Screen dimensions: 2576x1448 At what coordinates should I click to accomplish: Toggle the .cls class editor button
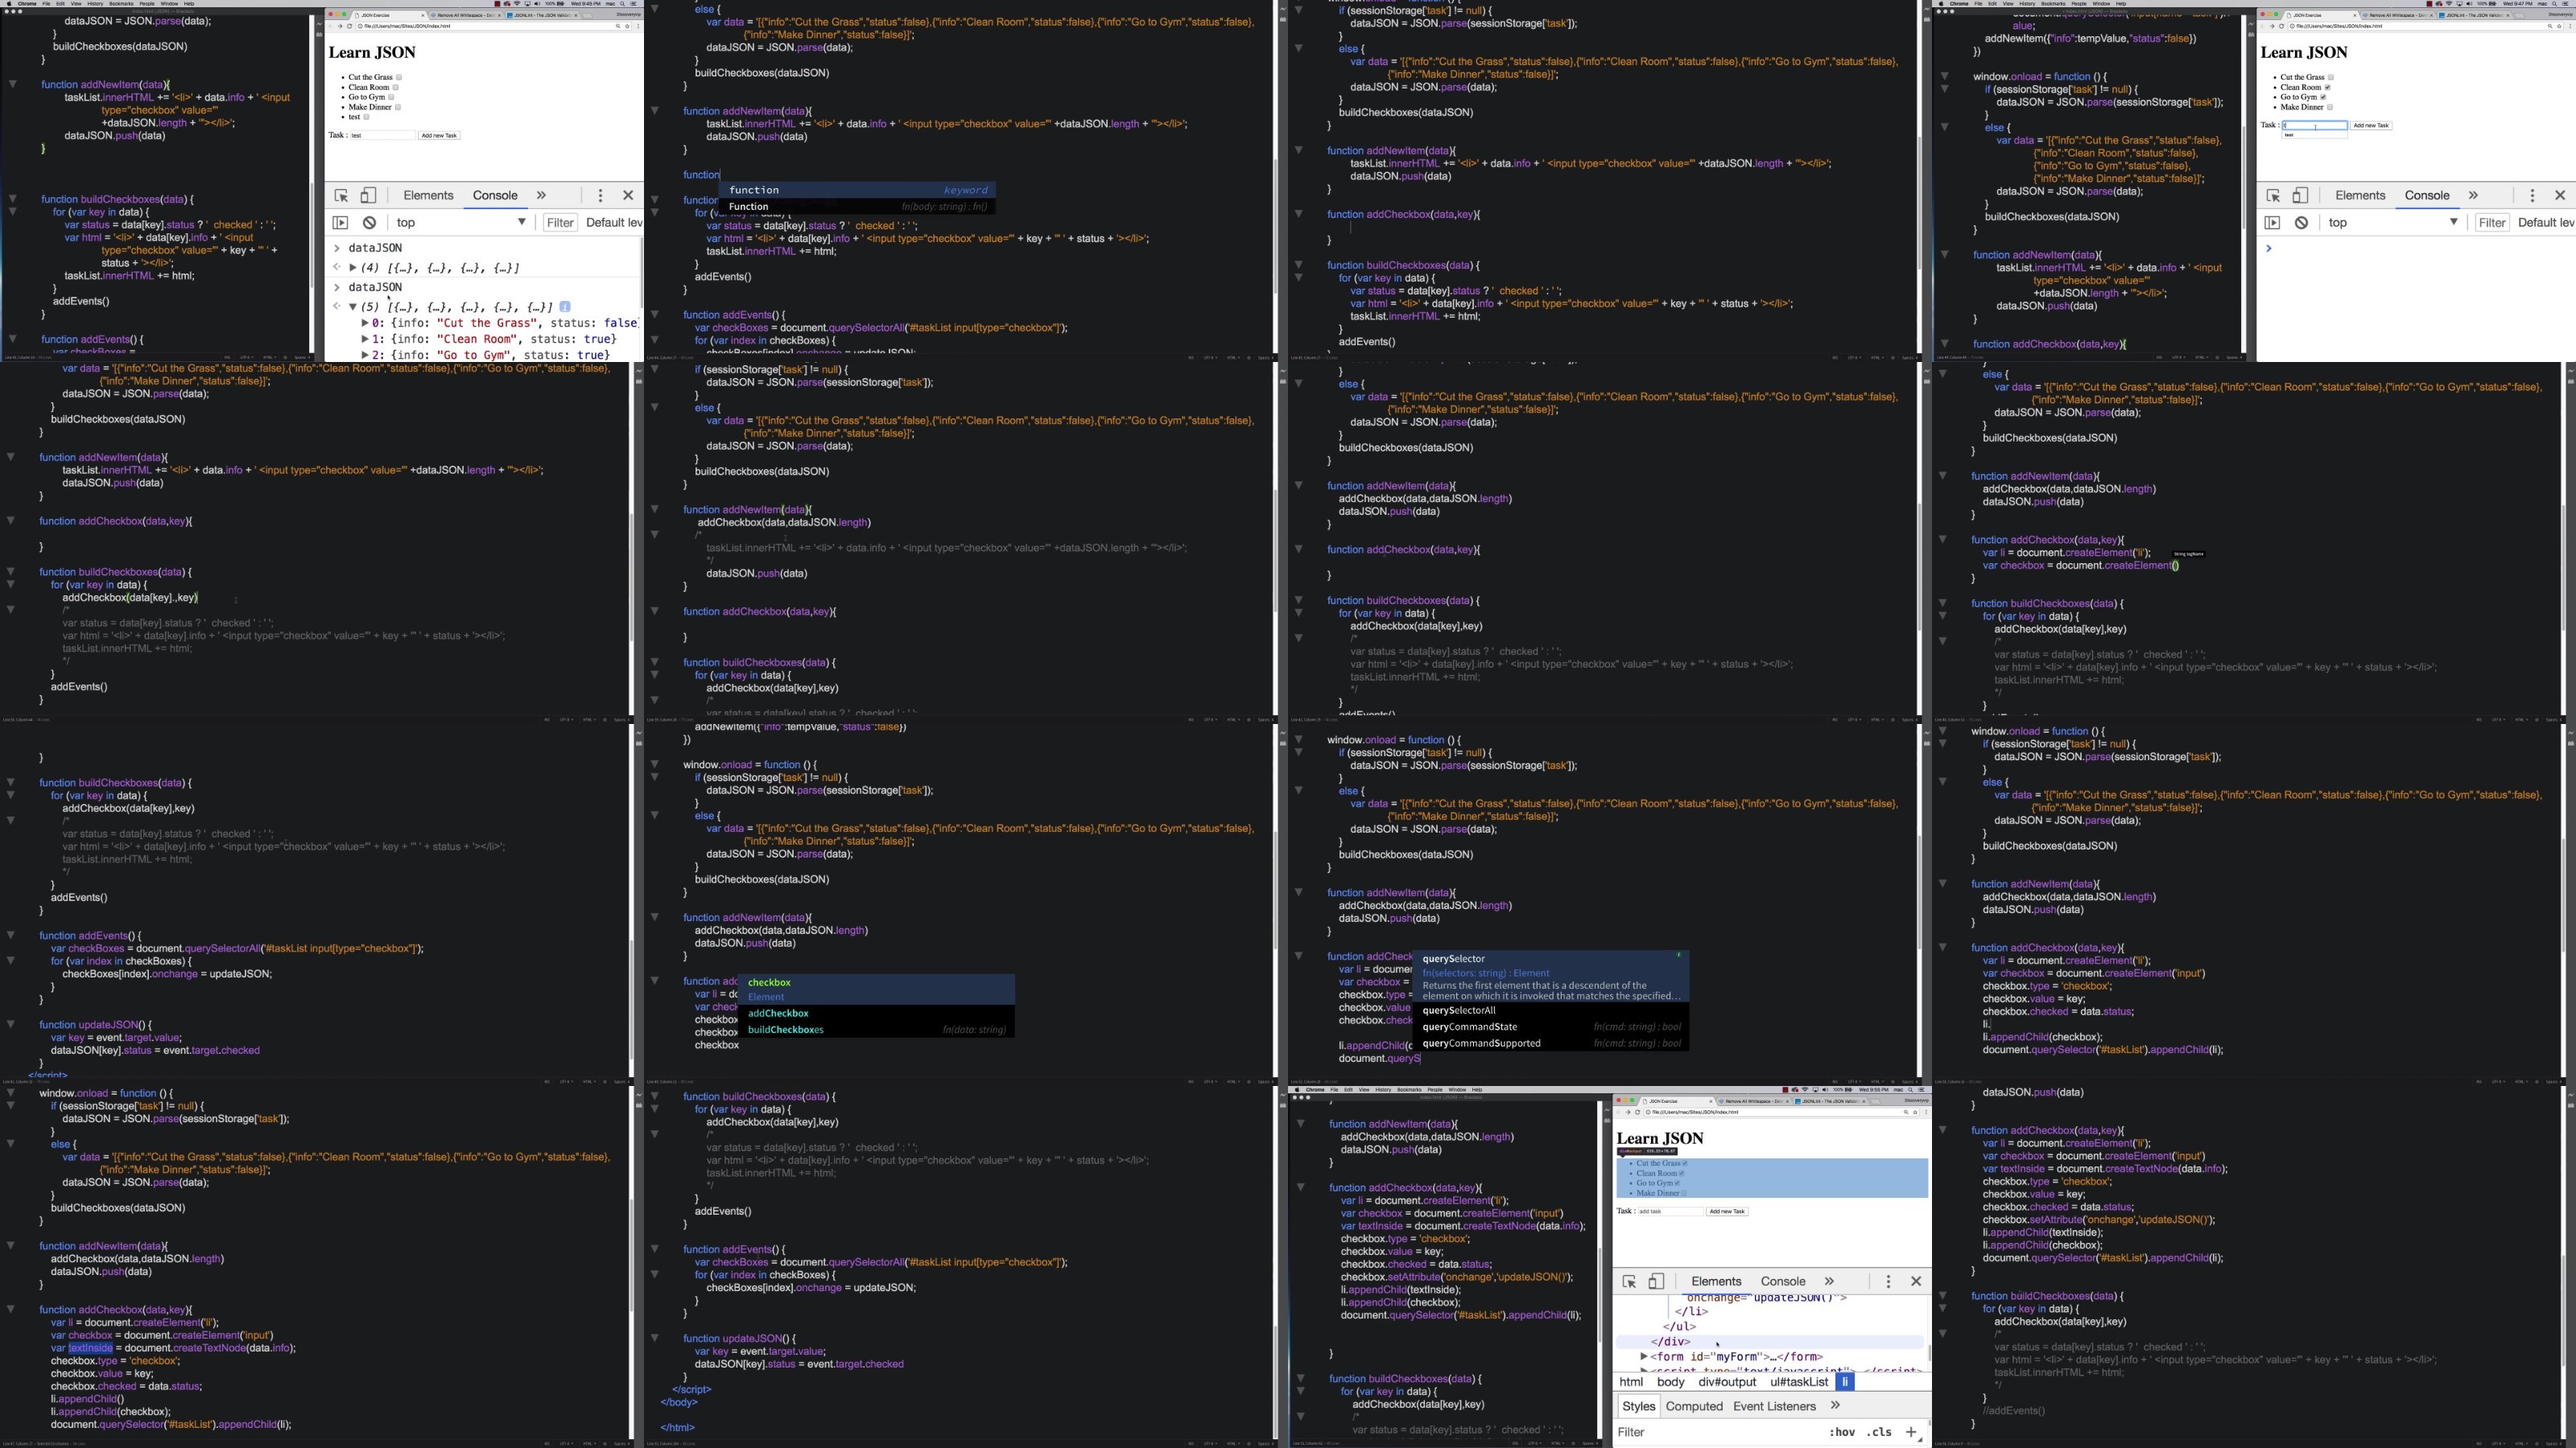coord(1880,1432)
